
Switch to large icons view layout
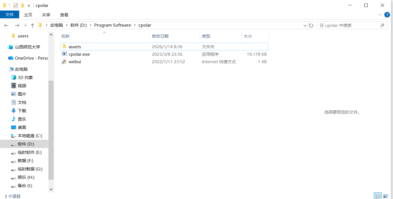[x=385, y=196]
